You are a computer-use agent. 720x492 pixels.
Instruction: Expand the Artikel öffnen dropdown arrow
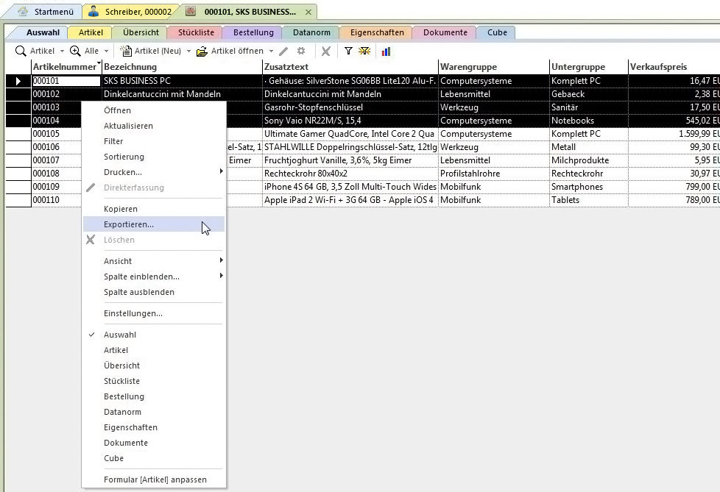pyautogui.click(x=272, y=51)
